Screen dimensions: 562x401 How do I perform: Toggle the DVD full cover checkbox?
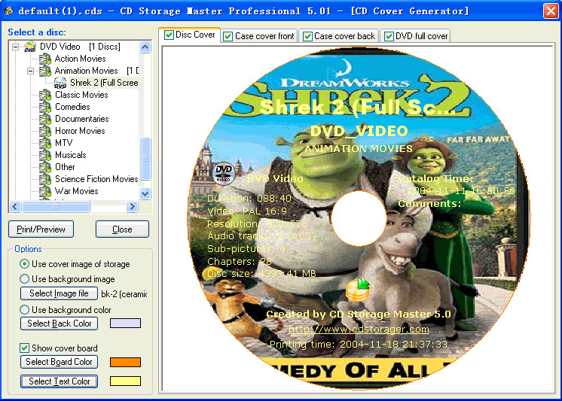pyautogui.click(x=389, y=37)
